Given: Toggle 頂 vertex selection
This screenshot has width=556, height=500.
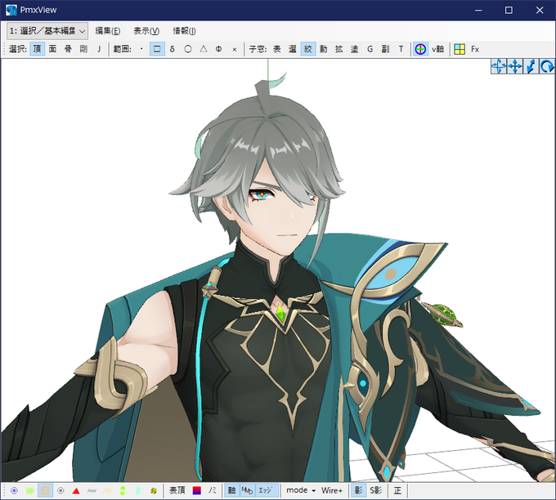Looking at the screenshot, I should tap(38, 49).
